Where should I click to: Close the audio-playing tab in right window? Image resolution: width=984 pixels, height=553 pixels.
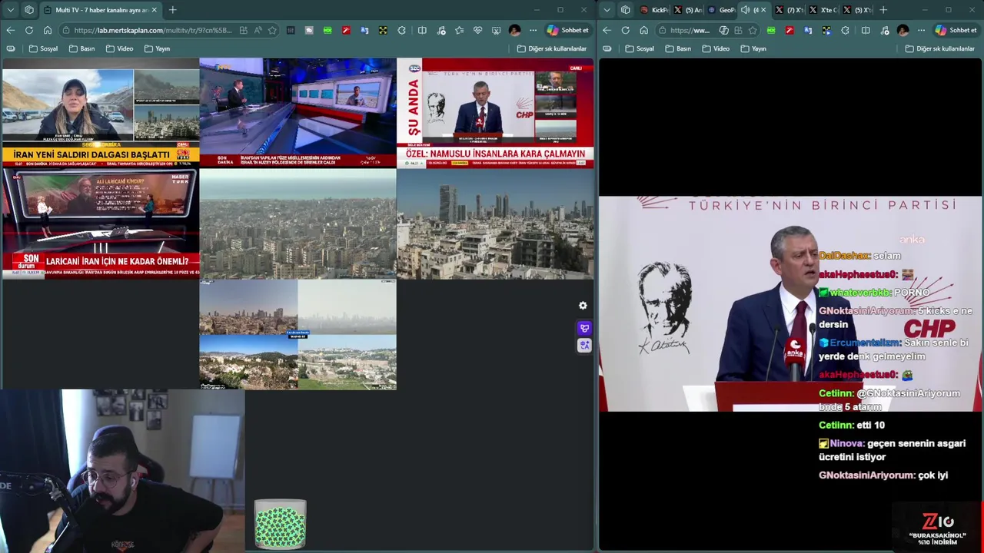[763, 10]
